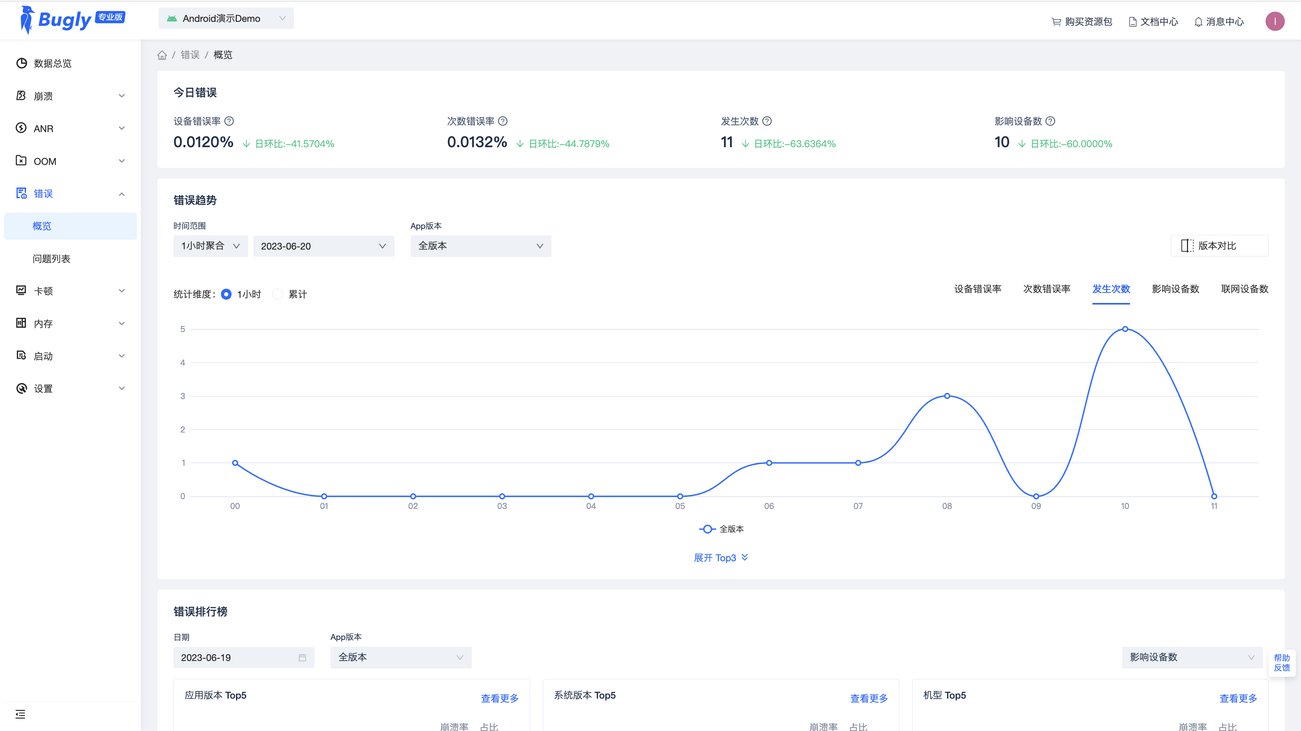Click calendar icon in 日期 field
The image size is (1301, 731).
302,658
